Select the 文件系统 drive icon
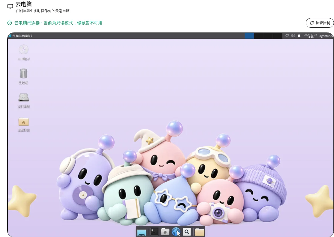334x237 pixels. (23, 97)
